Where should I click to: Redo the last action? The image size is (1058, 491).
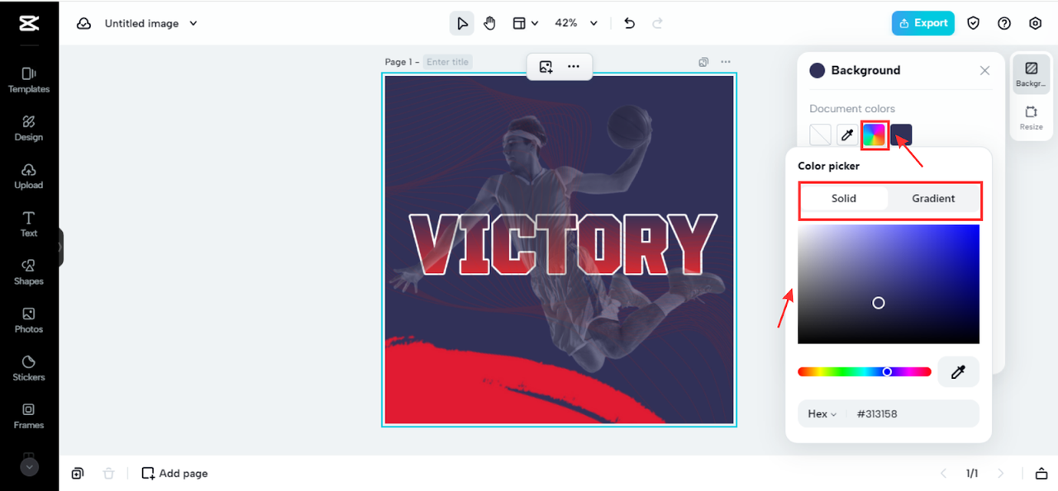(x=658, y=23)
